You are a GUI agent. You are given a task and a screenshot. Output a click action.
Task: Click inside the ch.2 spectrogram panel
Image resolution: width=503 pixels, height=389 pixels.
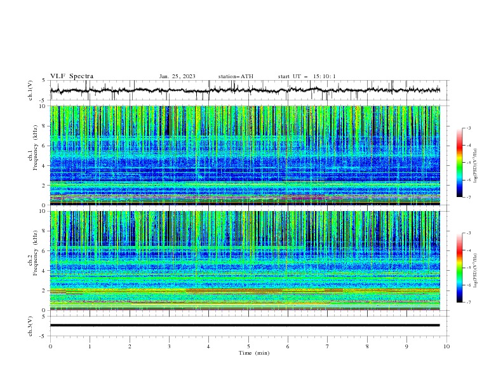point(245,261)
